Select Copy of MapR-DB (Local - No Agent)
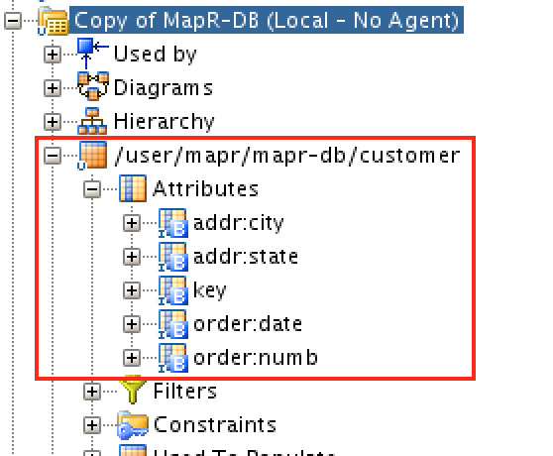This screenshot has height=456, width=553. (267, 20)
